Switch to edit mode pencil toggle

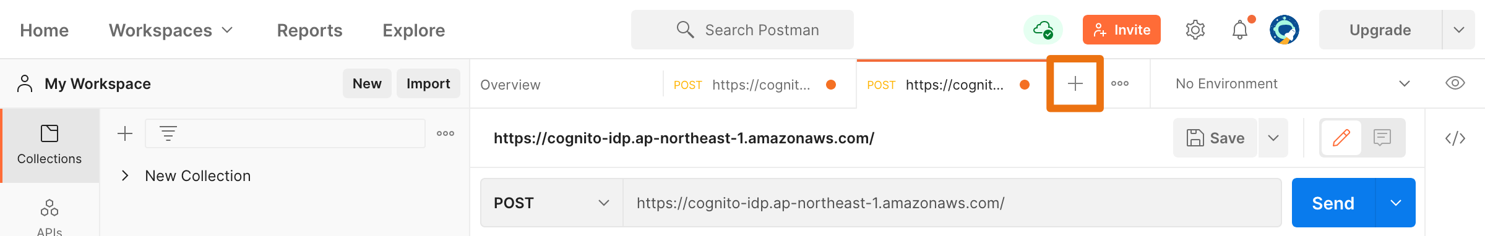point(1341,138)
